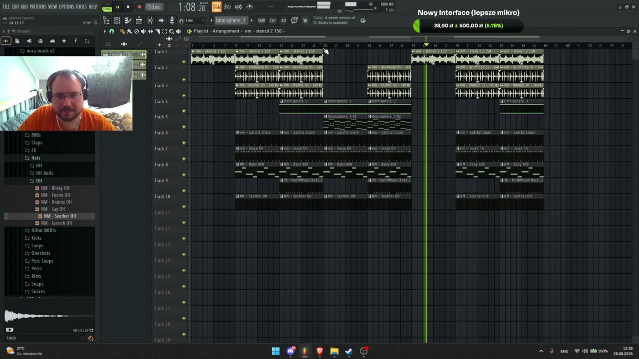Open the help chat bubble icon
Screen dimensions: 639x359
coord(295,20)
